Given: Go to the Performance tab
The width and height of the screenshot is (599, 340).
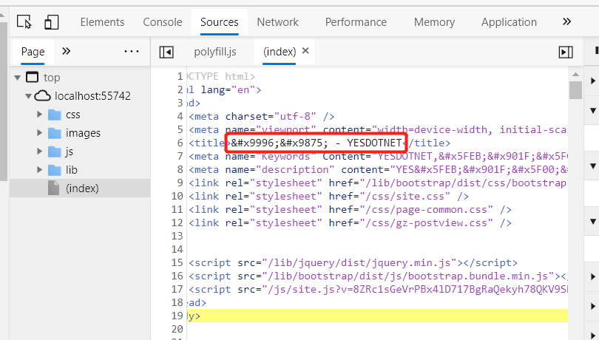Looking at the screenshot, I should (x=356, y=22).
